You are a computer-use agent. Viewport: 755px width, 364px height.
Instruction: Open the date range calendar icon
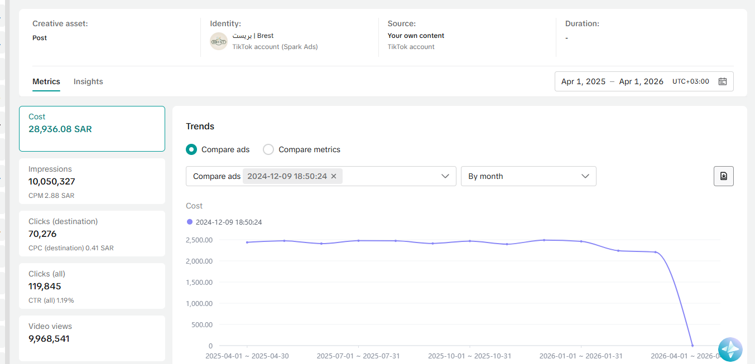pyautogui.click(x=723, y=81)
